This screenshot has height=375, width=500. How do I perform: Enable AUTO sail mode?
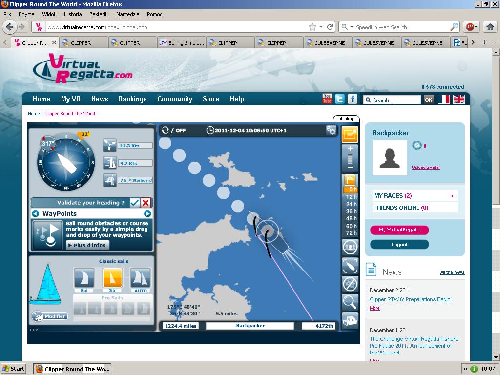point(140,278)
